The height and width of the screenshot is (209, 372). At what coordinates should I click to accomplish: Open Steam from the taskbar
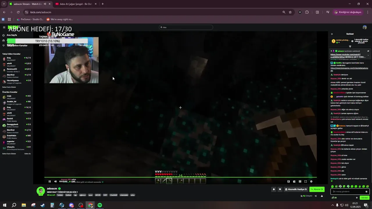[x=43, y=205]
